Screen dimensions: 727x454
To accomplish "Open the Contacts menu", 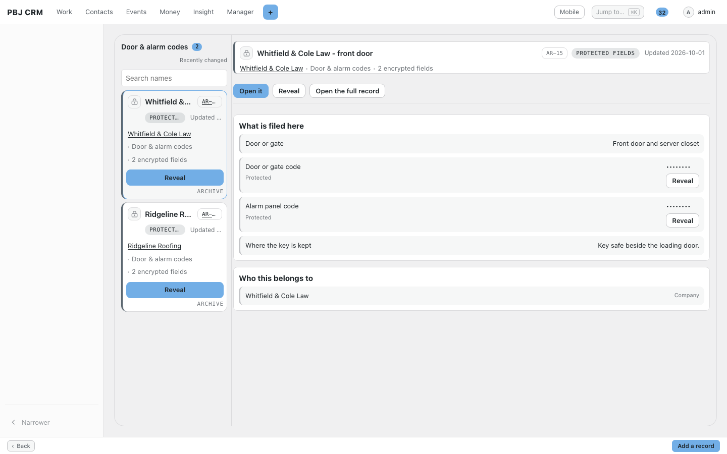I will click(99, 12).
